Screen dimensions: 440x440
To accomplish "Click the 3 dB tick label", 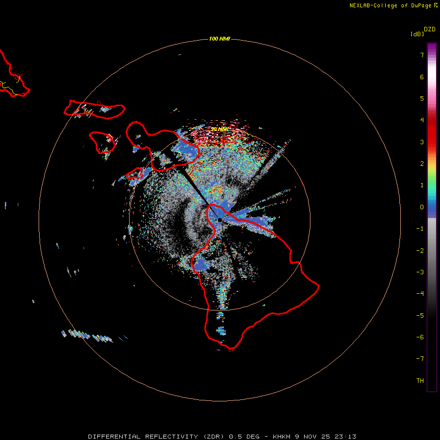I will tap(422, 142).
